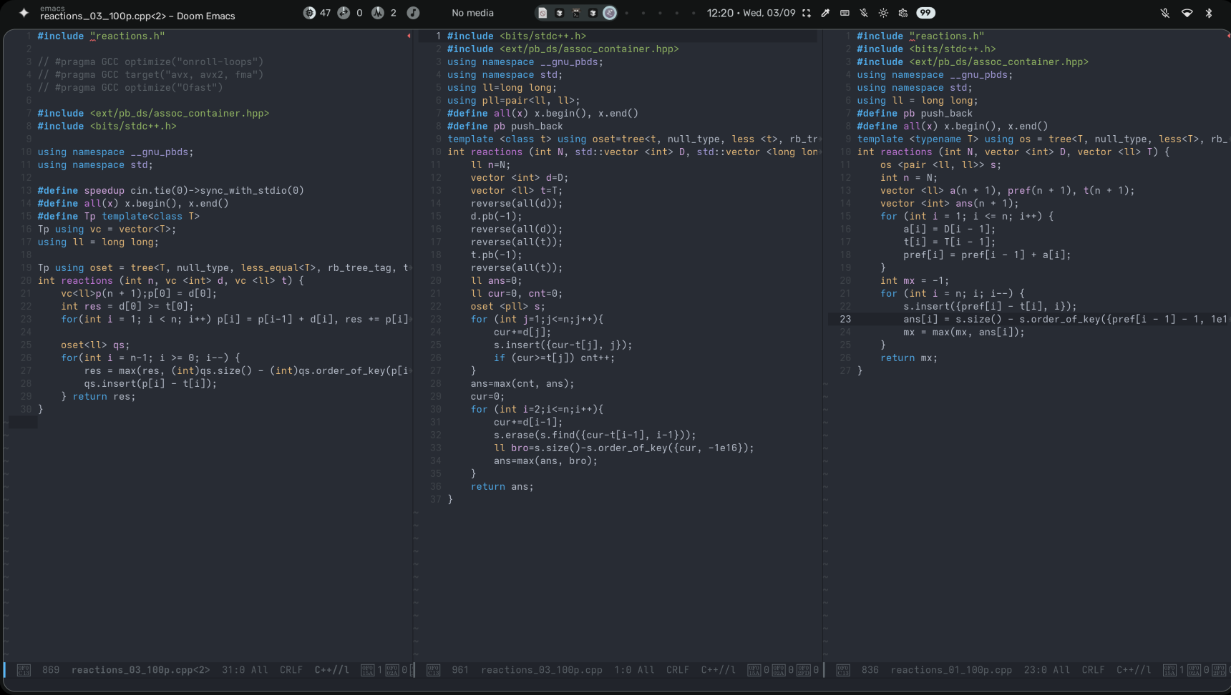The width and height of the screenshot is (1231, 695).
Task: Toggle the muted microphone icon beside the keyboard icon
Action: pyautogui.click(x=864, y=13)
